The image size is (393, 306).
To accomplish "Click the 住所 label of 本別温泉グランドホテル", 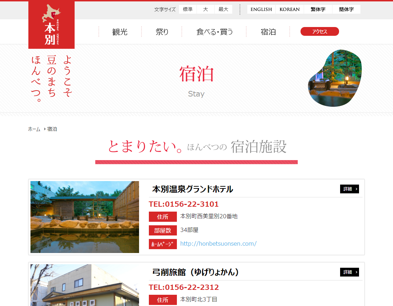I will coord(163,217).
